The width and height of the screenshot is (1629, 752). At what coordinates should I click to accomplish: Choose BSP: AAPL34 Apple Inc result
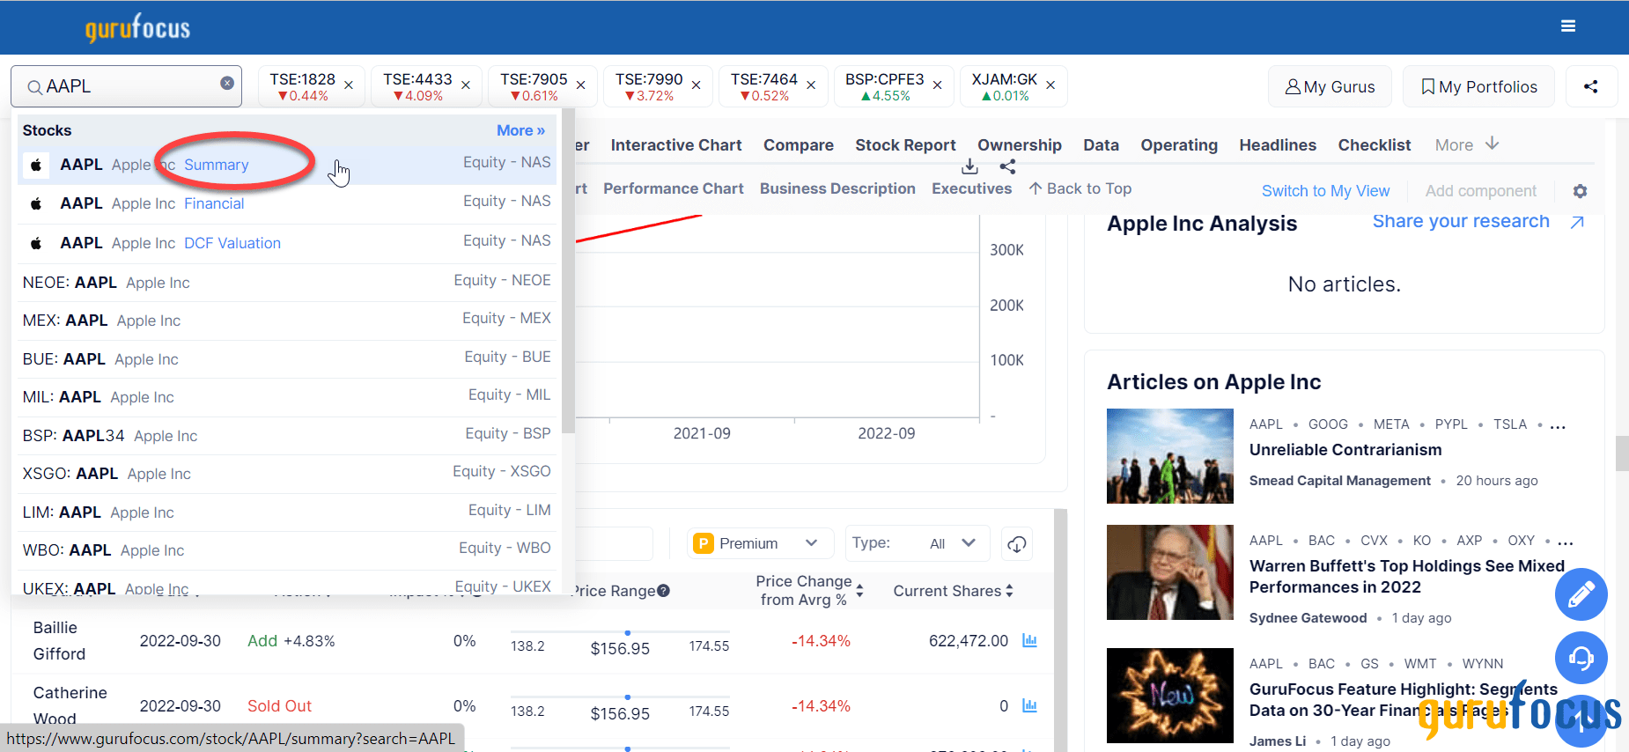(x=287, y=436)
